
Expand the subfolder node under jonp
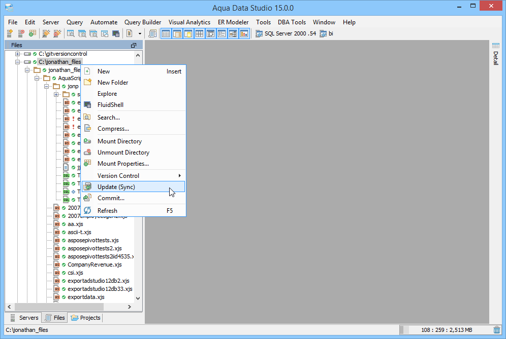coord(56,94)
